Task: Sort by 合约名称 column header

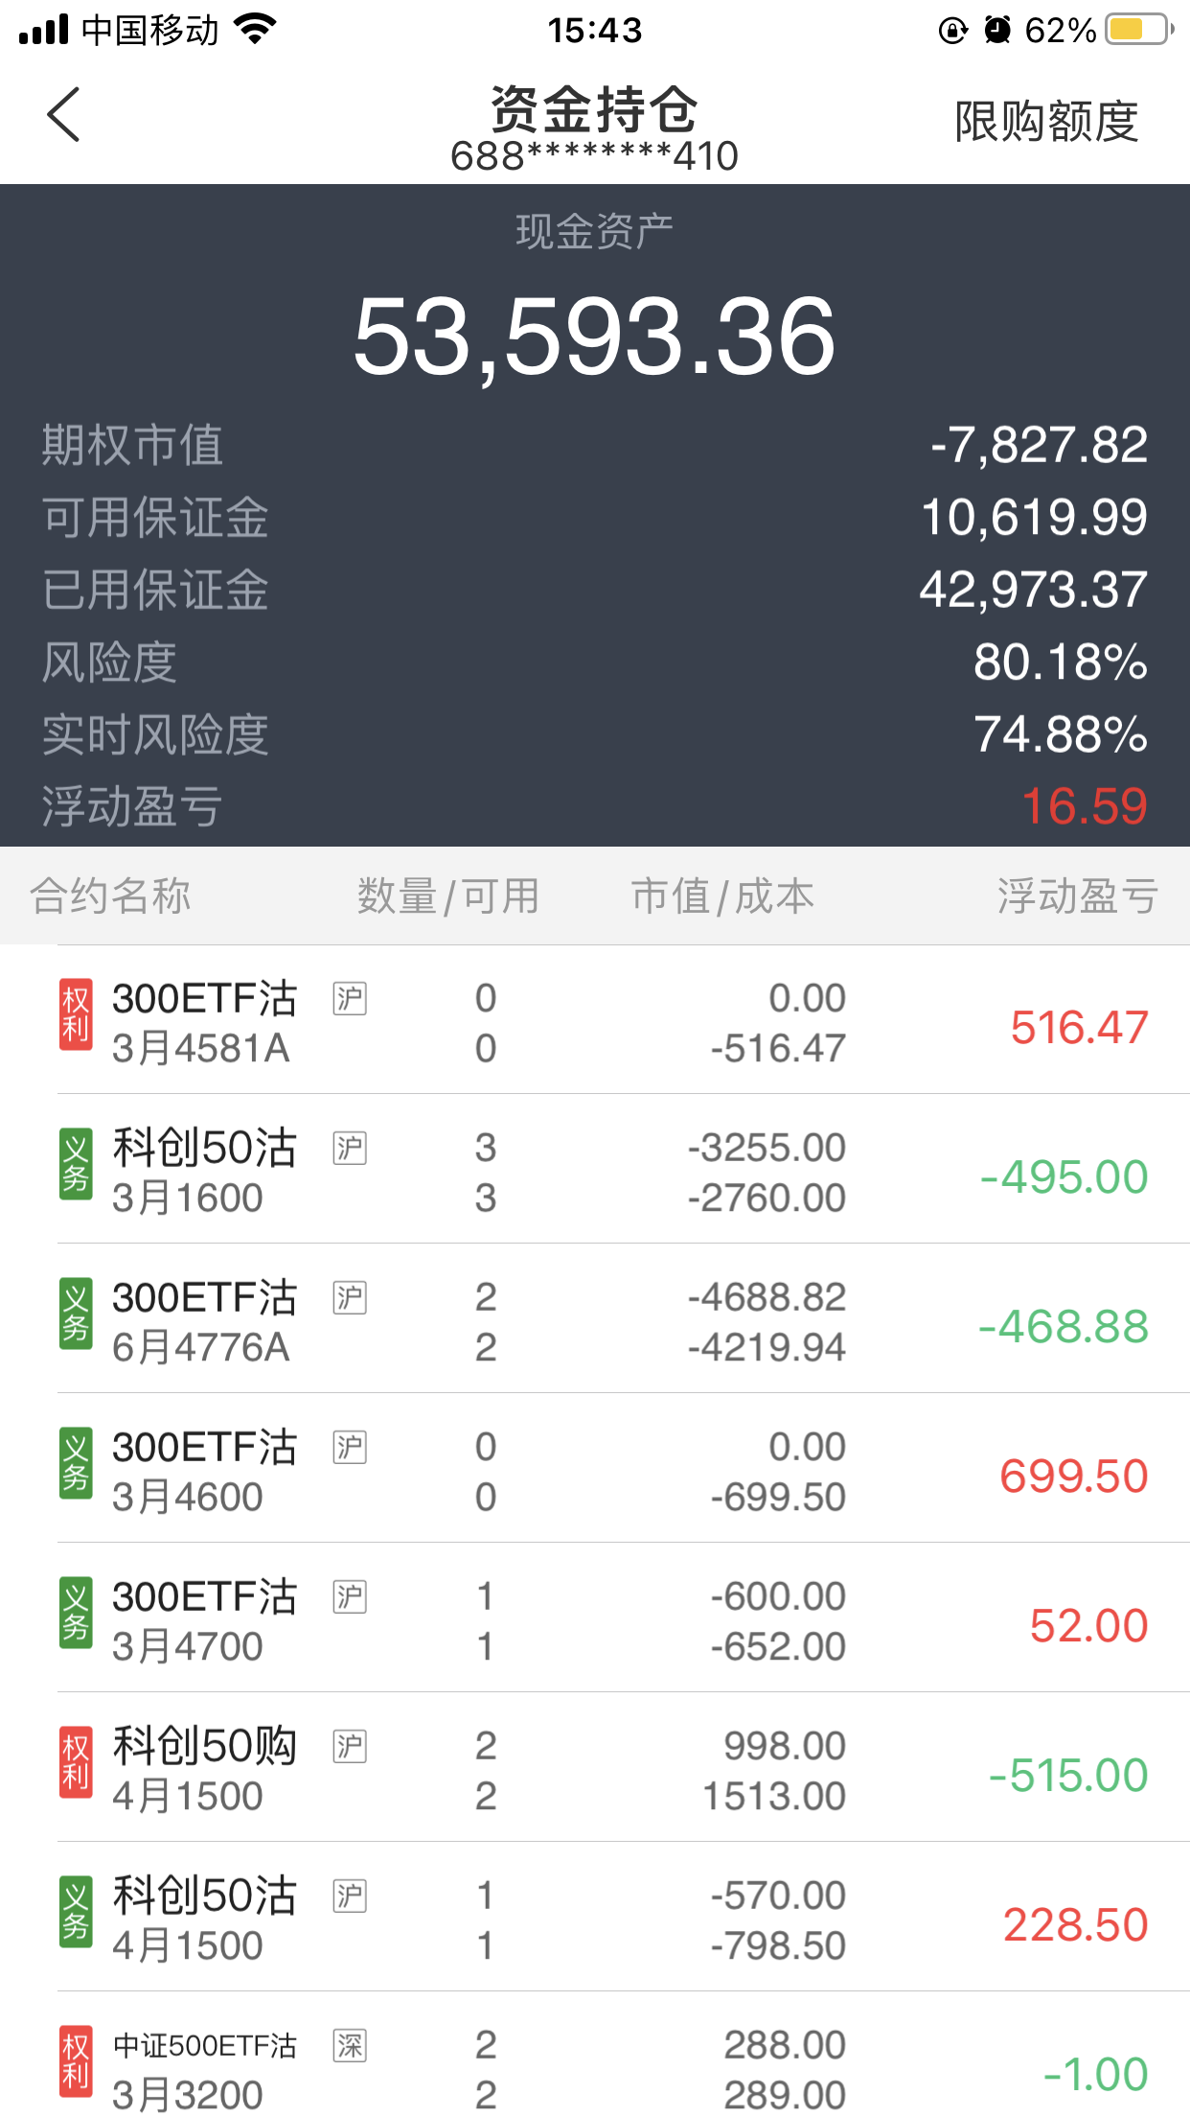Action: (110, 896)
